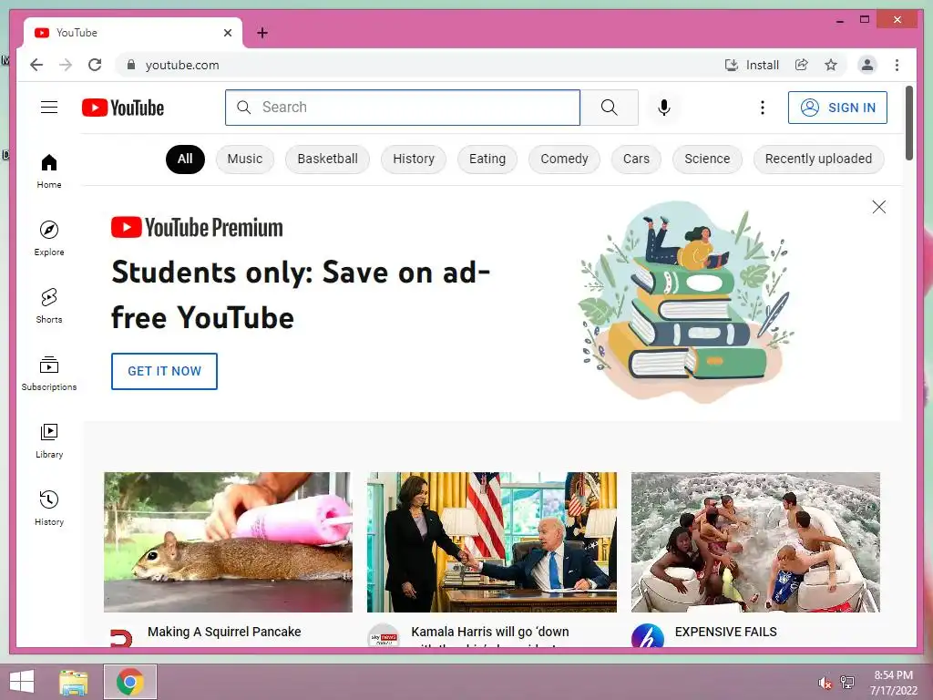
Task: Select the Eating filter chip
Action: pyautogui.click(x=487, y=159)
